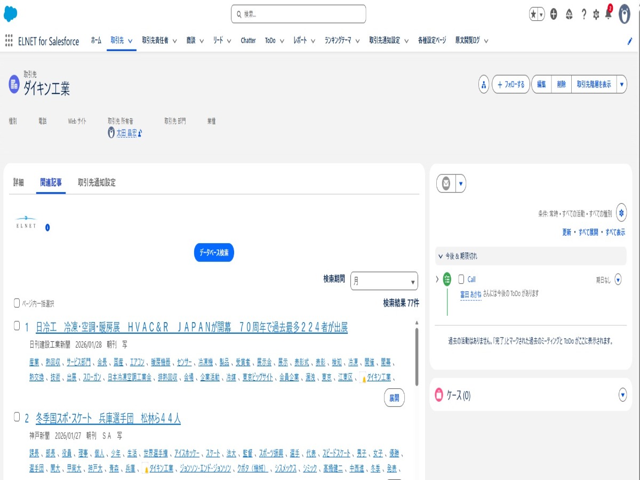Switch to the 詳細 tab
The image size is (640, 480).
(19, 182)
